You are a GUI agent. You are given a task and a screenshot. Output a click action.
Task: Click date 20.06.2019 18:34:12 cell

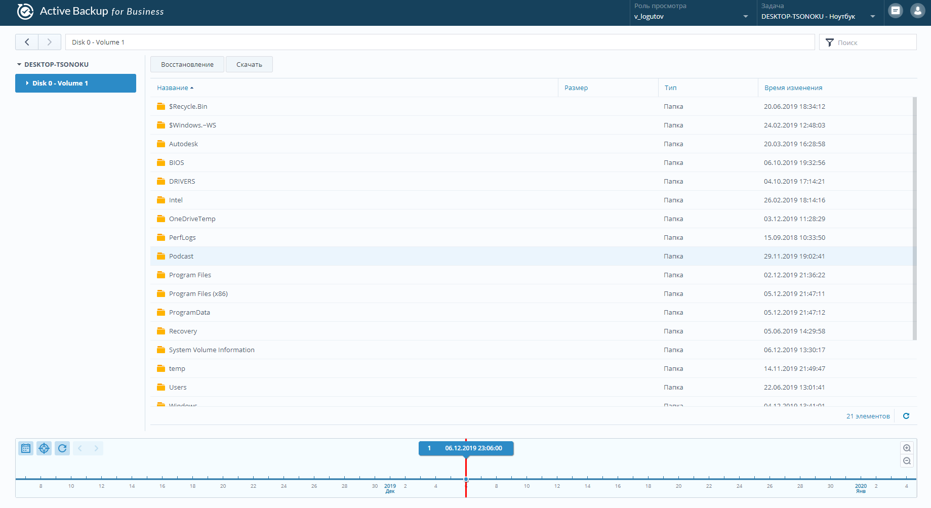point(794,106)
